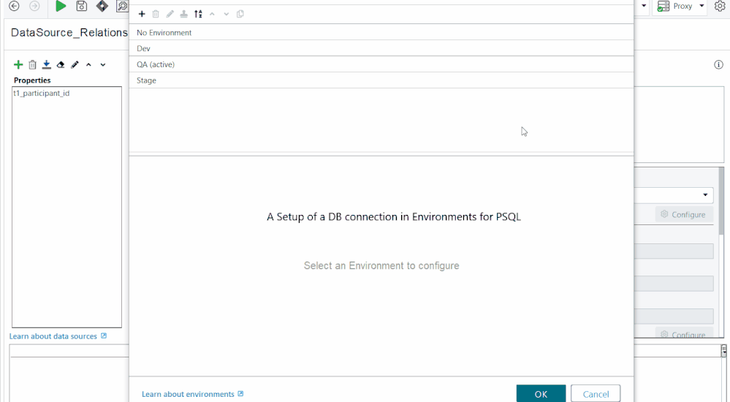Add a new environment with plus icon
Screen dimensions: 730x402
coord(142,14)
